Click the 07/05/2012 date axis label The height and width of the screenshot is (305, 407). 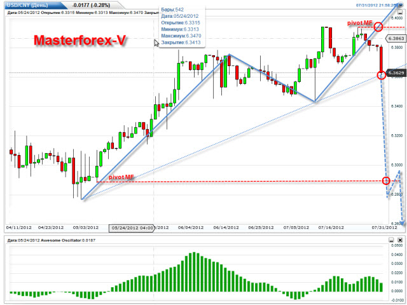[x=296, y=227]
